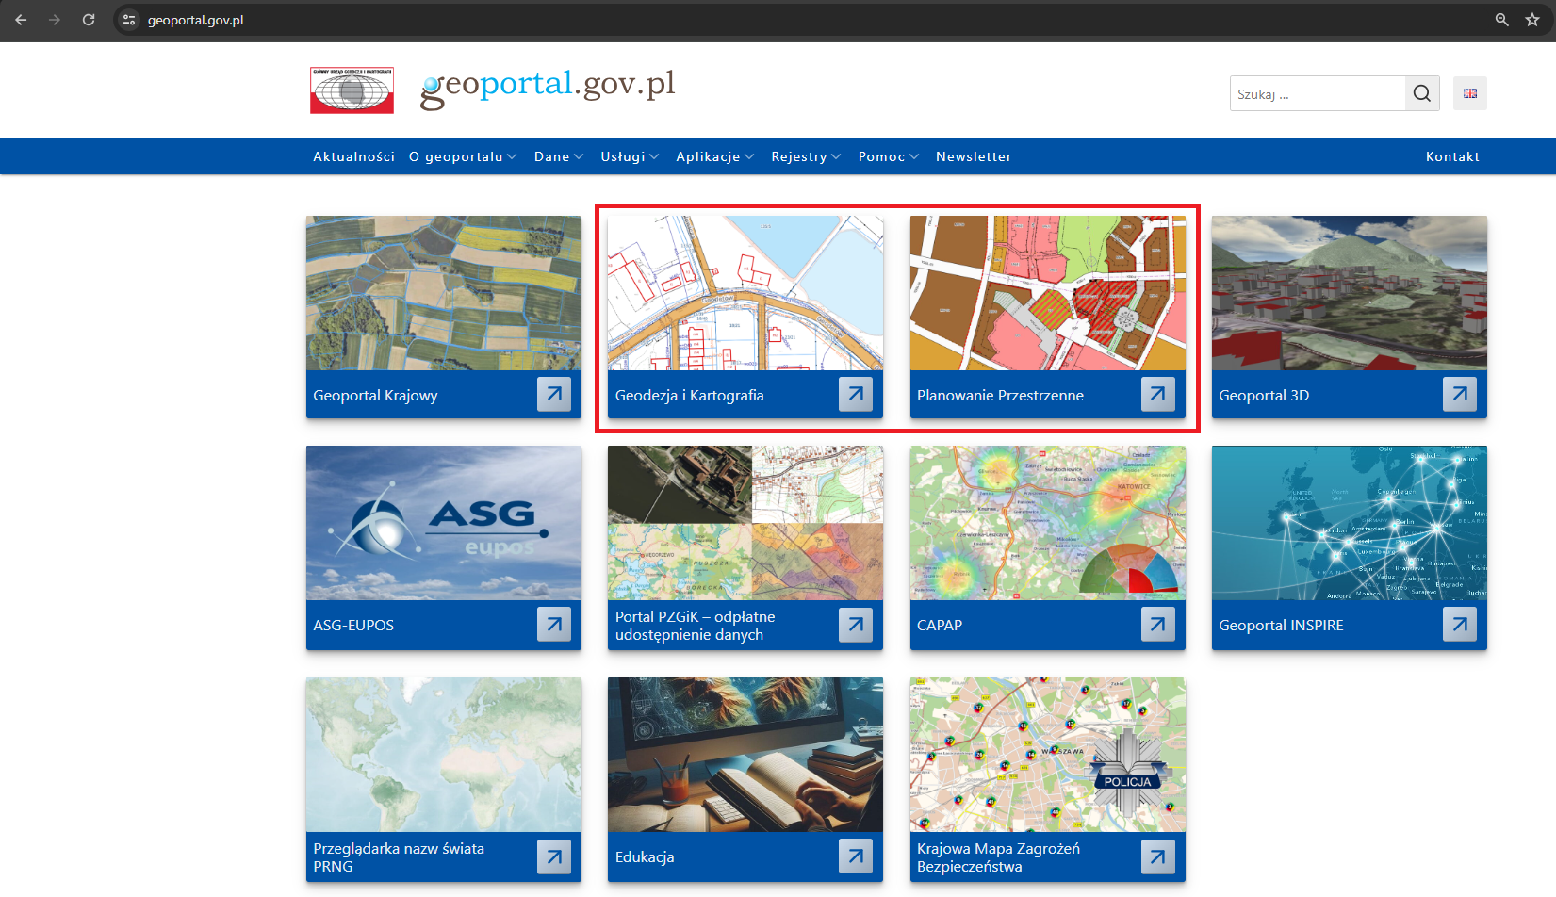
Task: Click arrow icon on Planowanie Przestrzenne tile
Action: pyautogui.click(x=1157, y=394)
